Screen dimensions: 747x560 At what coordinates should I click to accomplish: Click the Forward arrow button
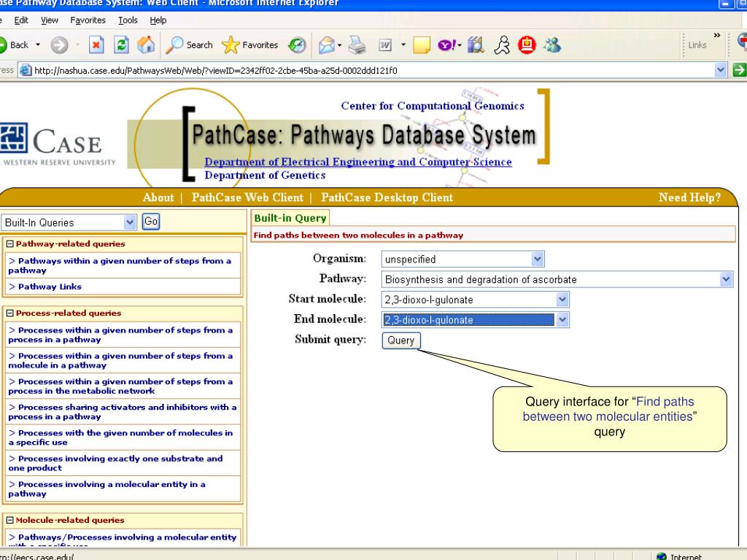pos(60,45)
